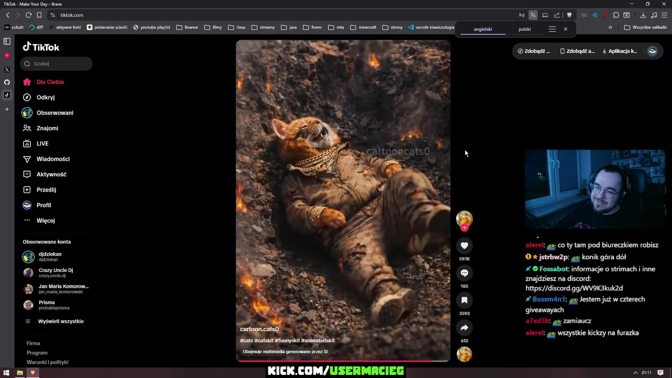Click the share arrow icon
This screenshot has height=378, width=672.
[x=464, y=328]
